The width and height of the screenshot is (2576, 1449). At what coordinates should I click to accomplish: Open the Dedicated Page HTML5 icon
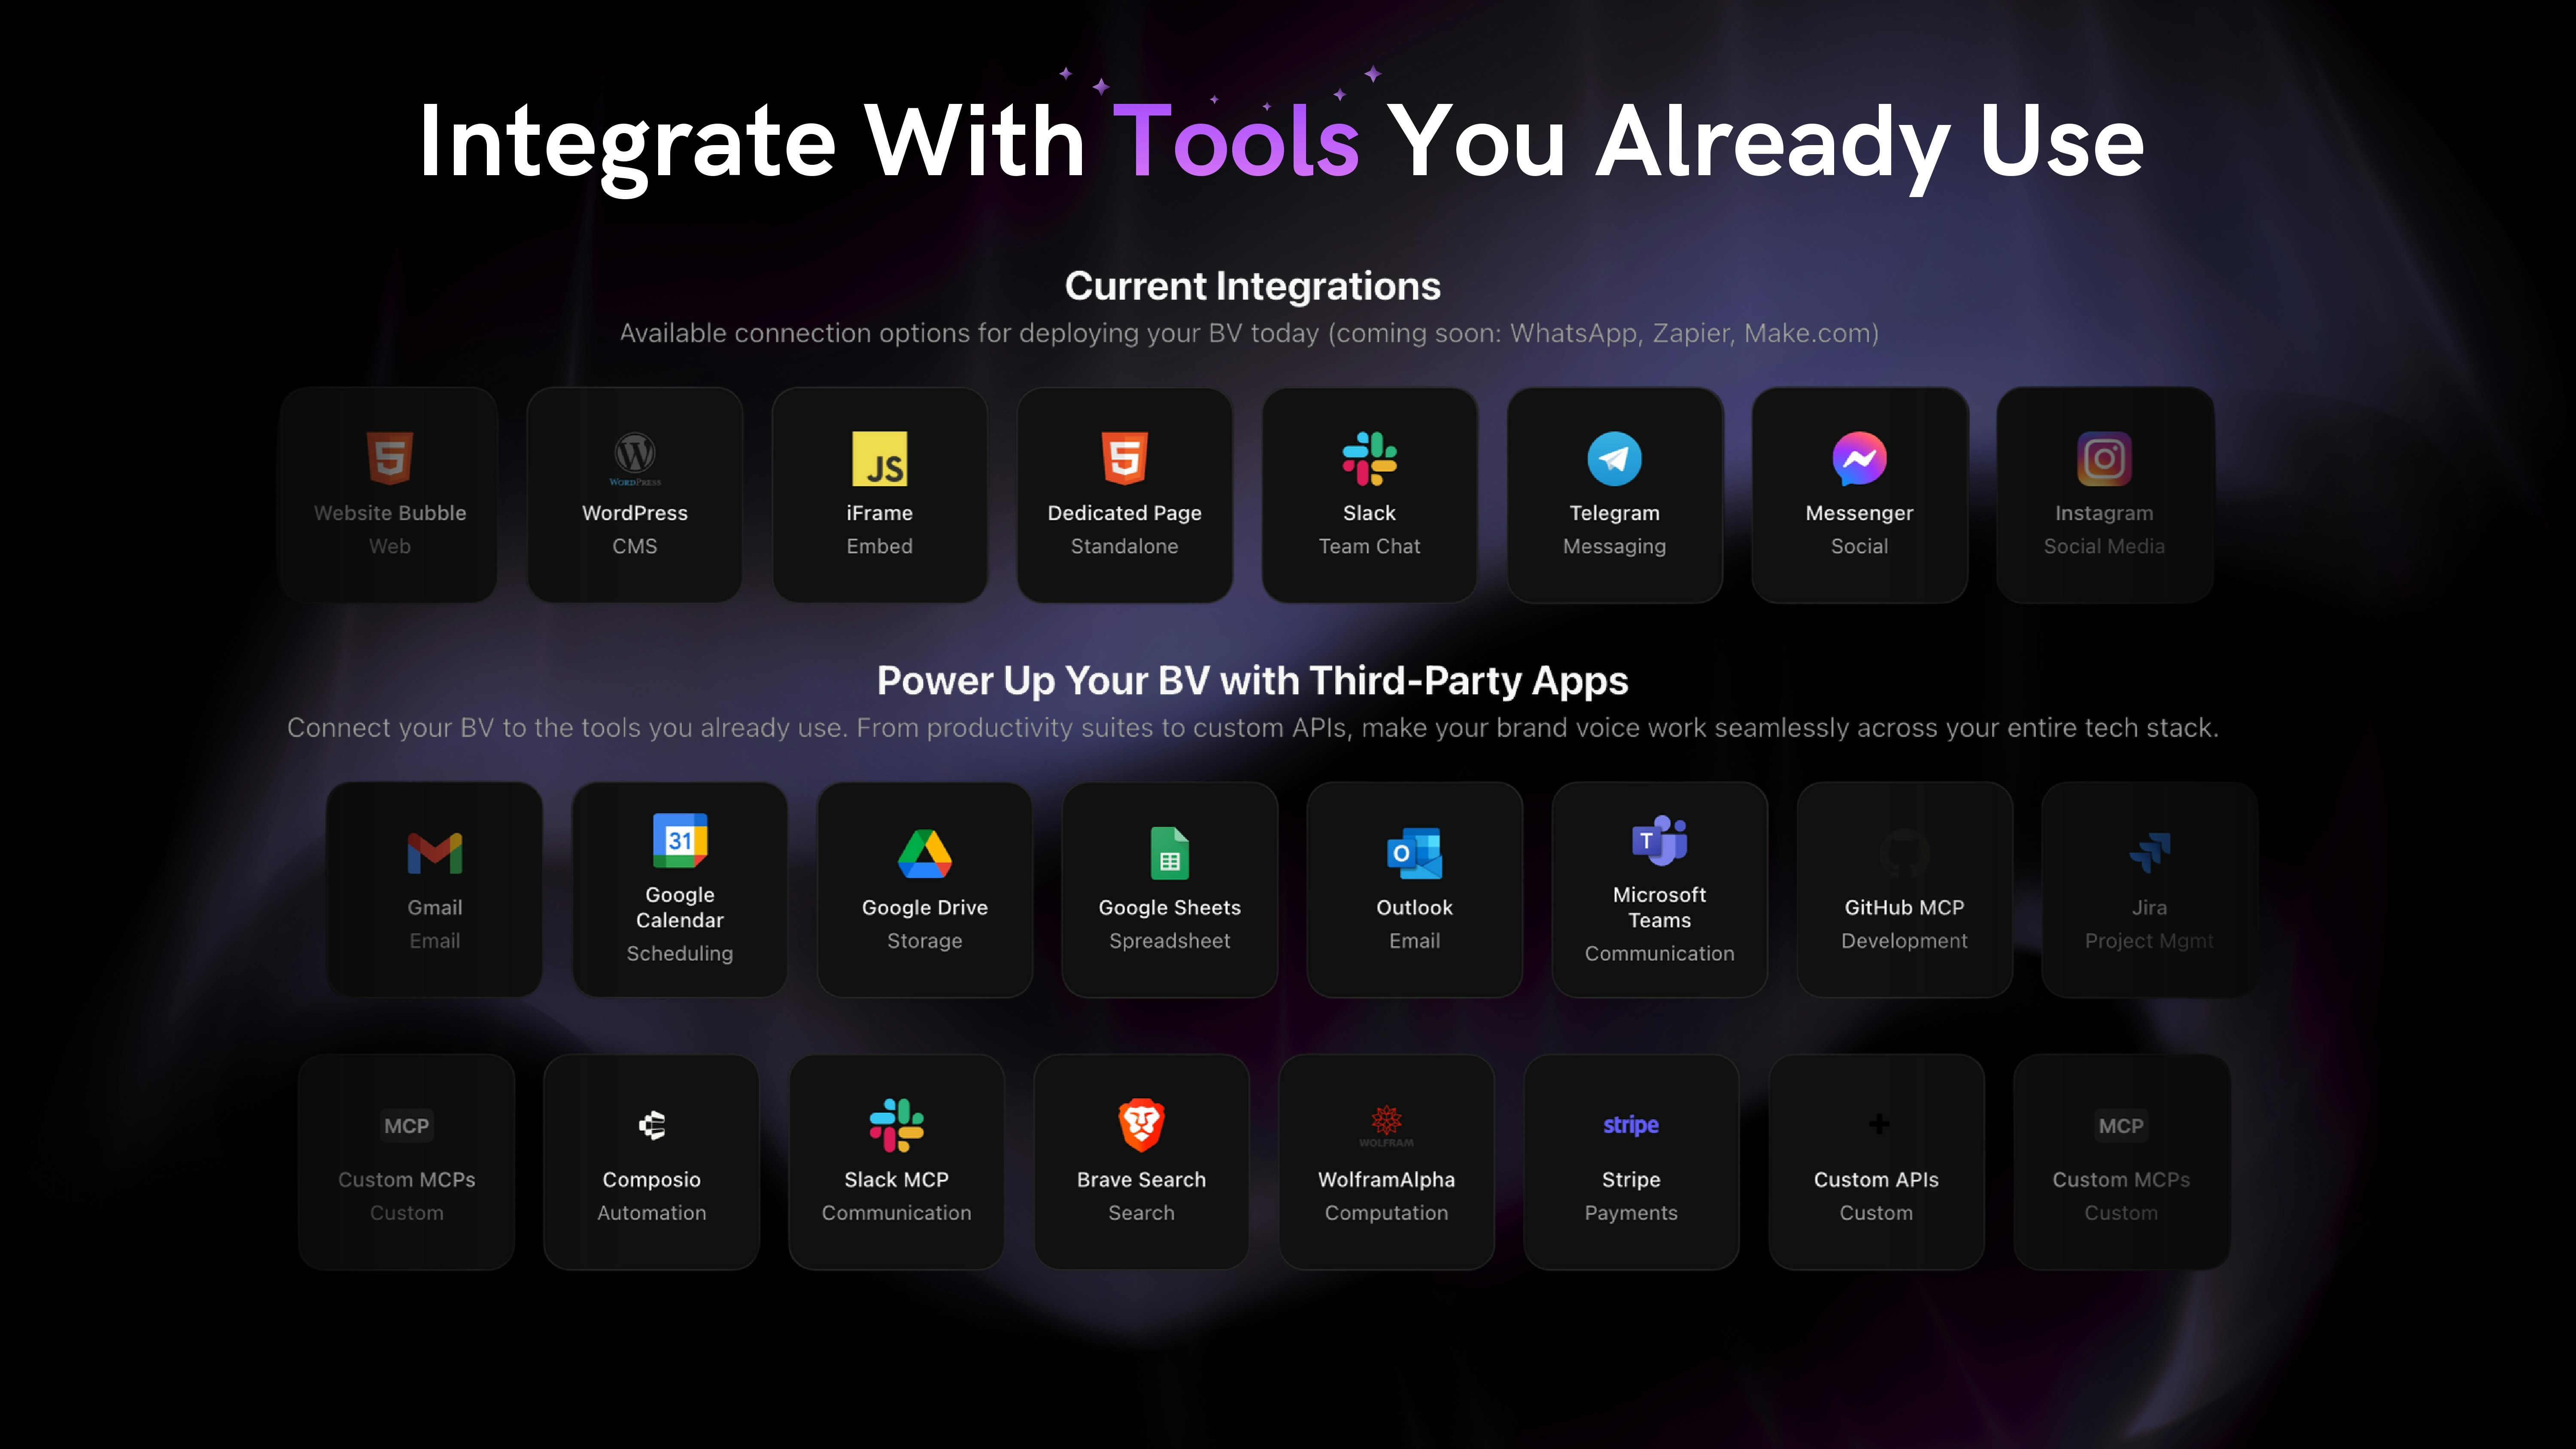point(1125,458)
